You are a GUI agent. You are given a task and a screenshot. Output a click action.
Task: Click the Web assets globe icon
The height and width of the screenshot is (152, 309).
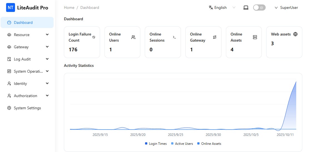295,34
